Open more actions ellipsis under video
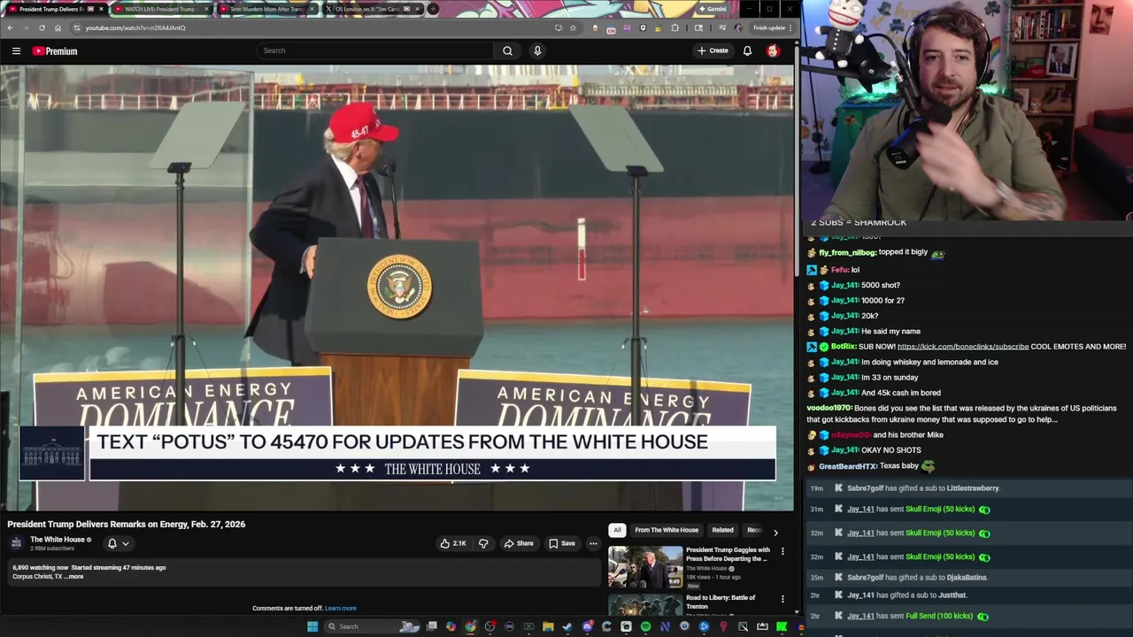The height and width of the screenshot is (637, 1133). [x=593, y=543]
